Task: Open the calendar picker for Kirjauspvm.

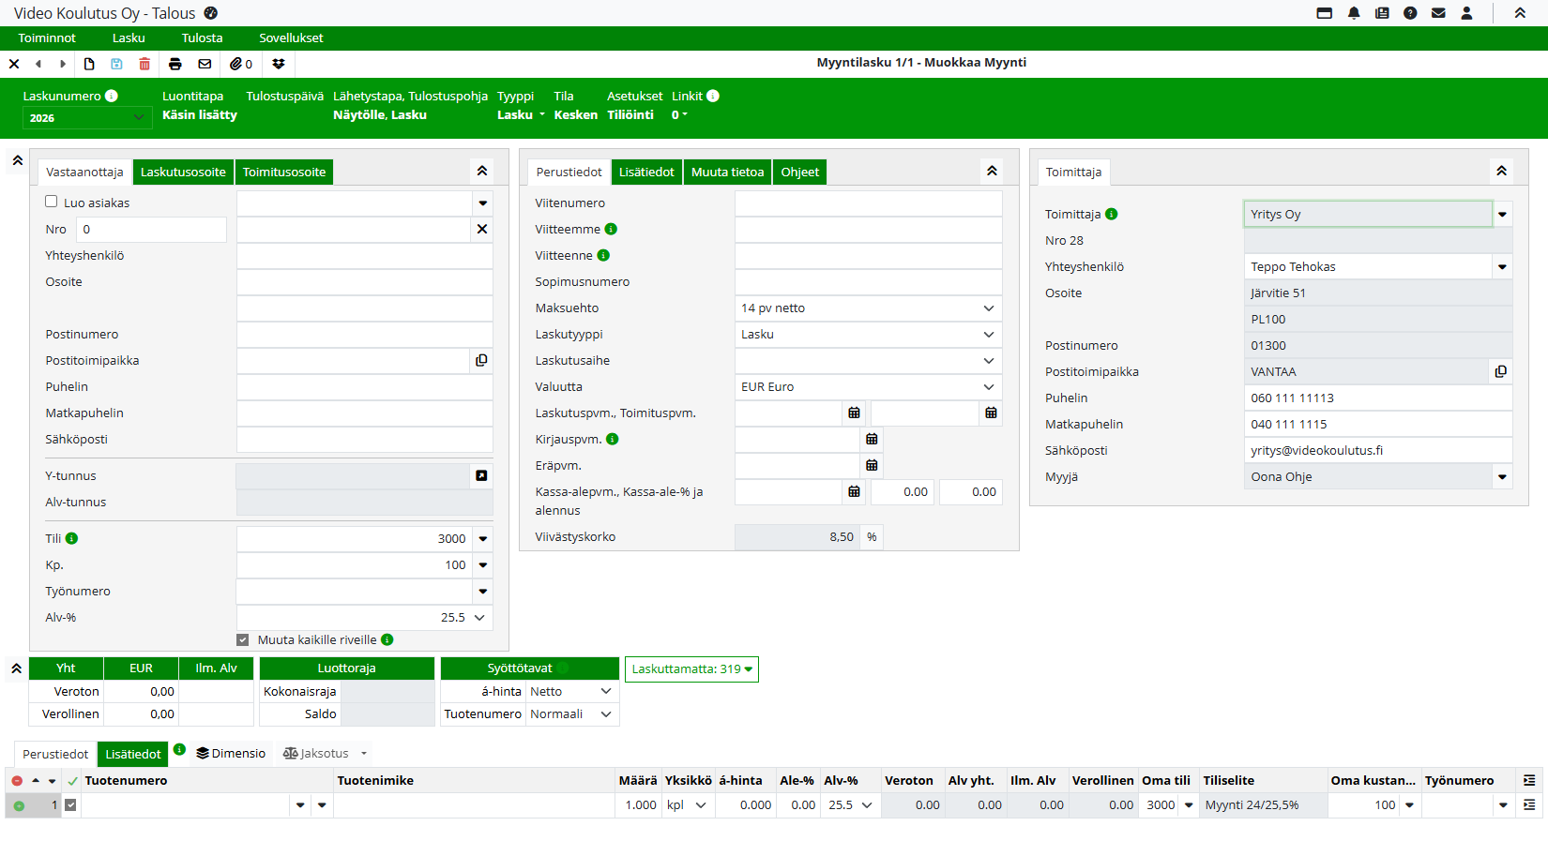Action: pos(872,439)
